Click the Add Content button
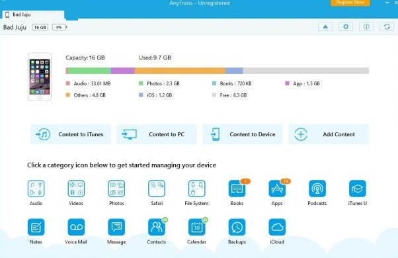 coord(329,134)
